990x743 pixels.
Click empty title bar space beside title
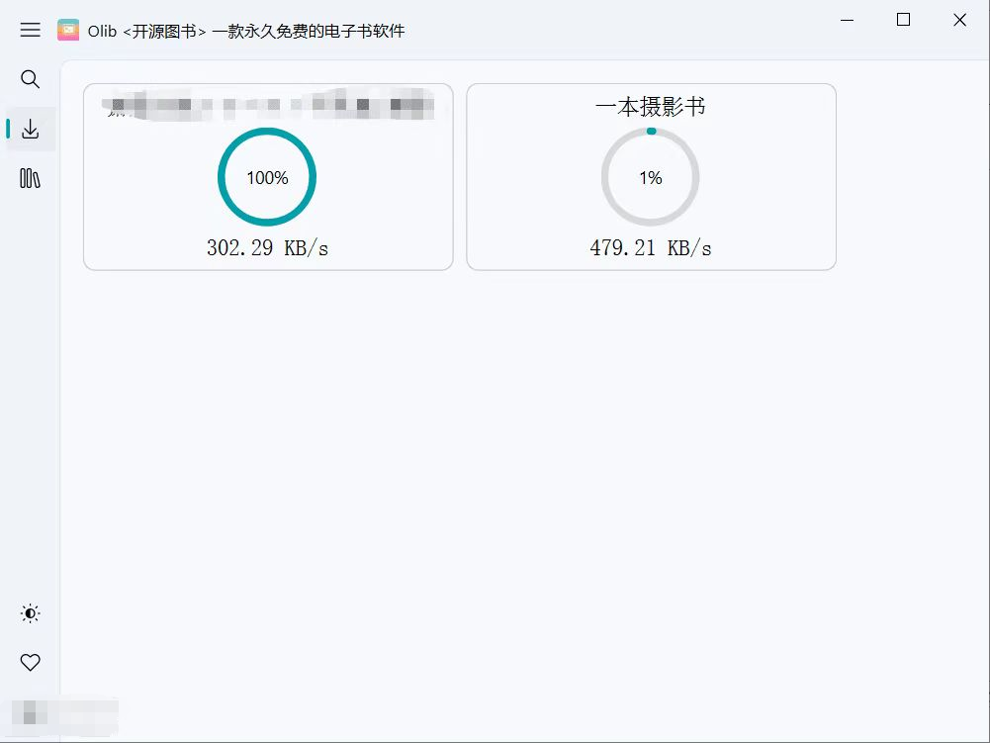(x=613, y=30)
